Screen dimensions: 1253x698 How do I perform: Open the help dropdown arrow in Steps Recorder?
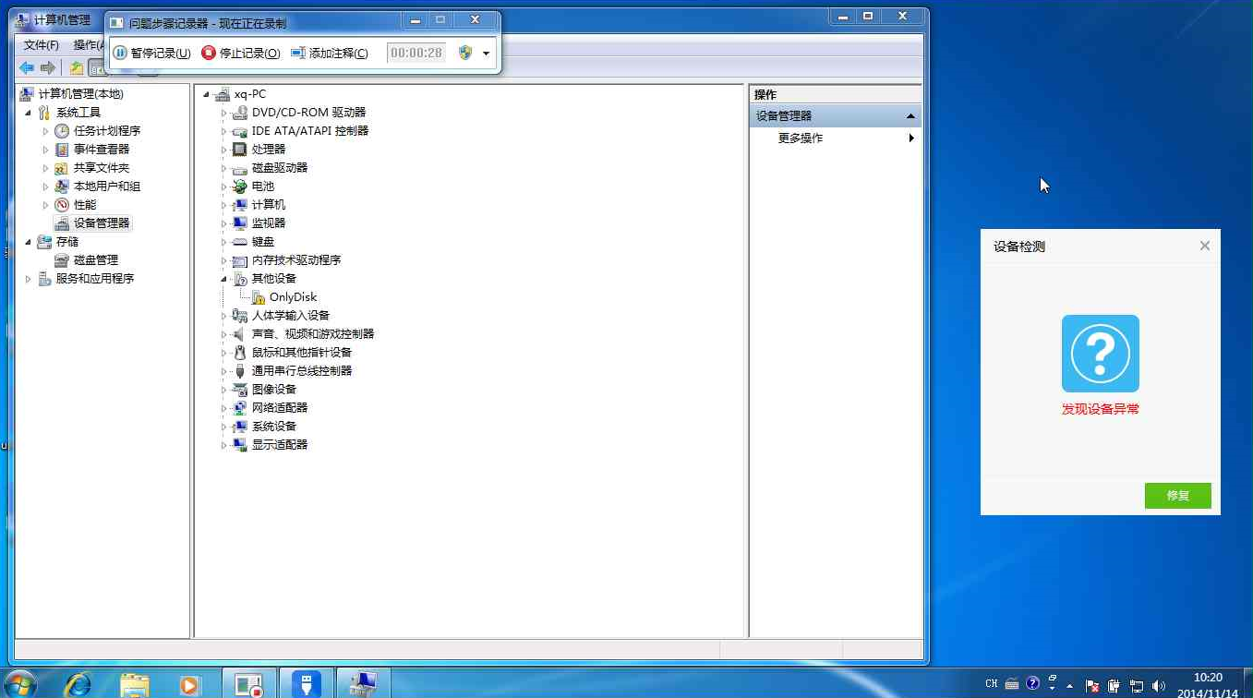[x=484, y=53]
